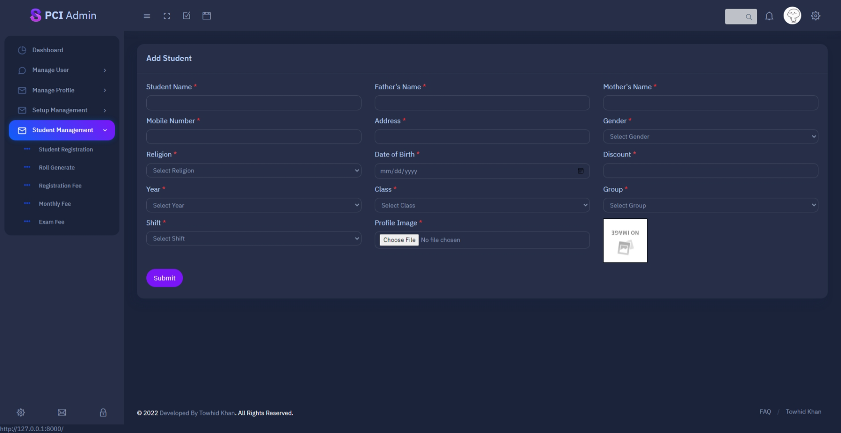Click Choose File for the profile image
841x433 pixels.
tap(398, 240)
